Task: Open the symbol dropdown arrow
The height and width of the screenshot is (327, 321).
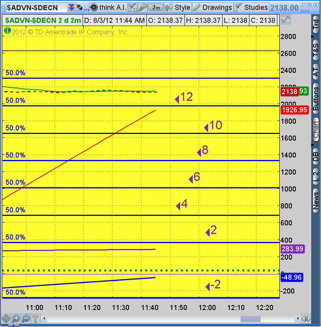Action: point(72,7)
